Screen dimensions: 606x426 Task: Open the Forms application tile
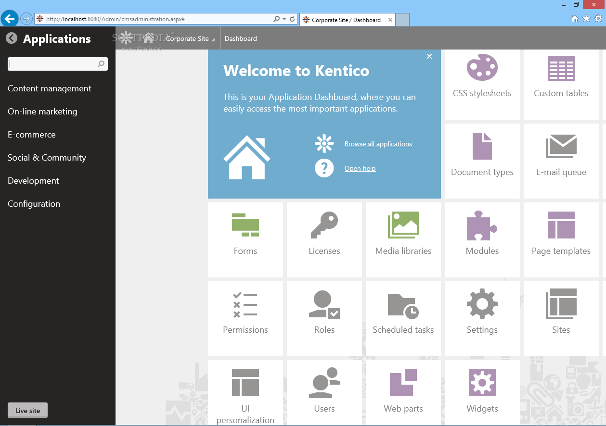coord(245,240)
